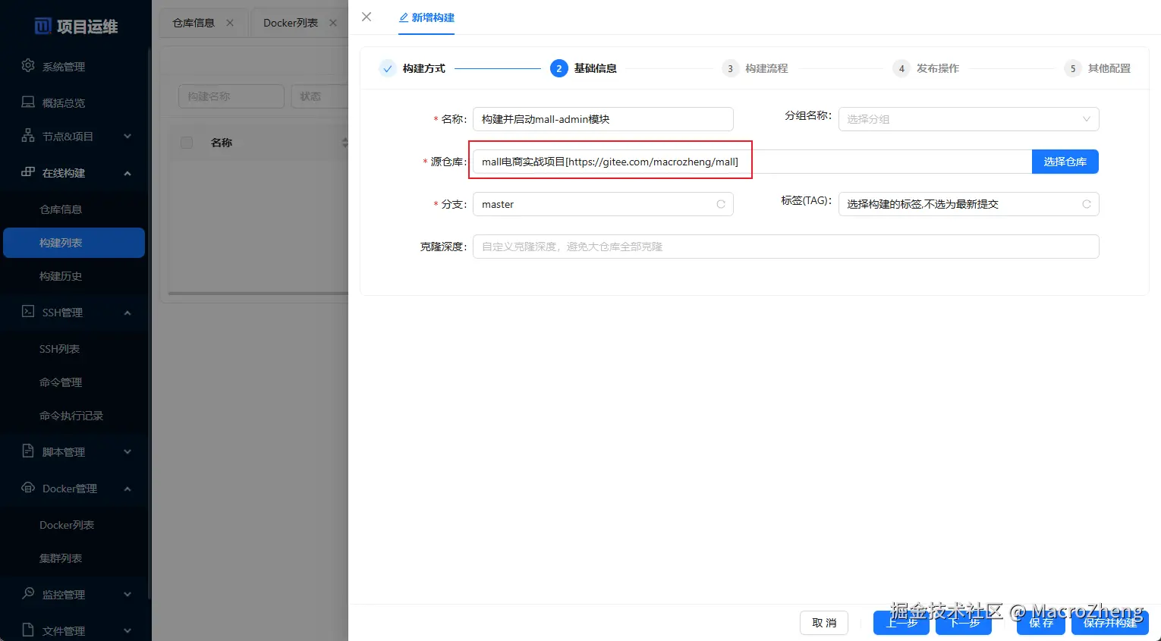The width and height of the screenshot is (1161, 641).
Task: Sort the 名称 column arrows
Action: click(x=345, y=143)
